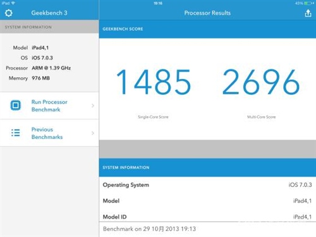316x237 pixels.
Task: Expand Run Processor Benchmark chevron
Action: point(93,106)
